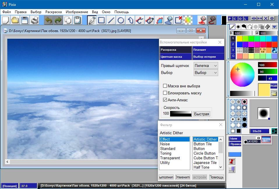Screen dimensions: 279x189
Task: Open the Раскраска menu
Action: (54, 12)
